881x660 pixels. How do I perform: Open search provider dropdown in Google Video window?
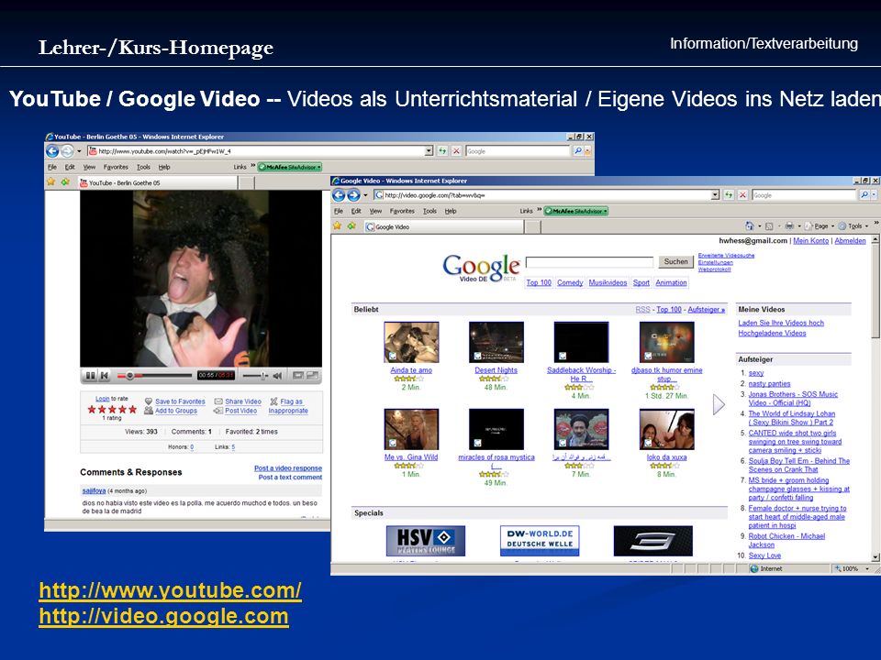874,194
